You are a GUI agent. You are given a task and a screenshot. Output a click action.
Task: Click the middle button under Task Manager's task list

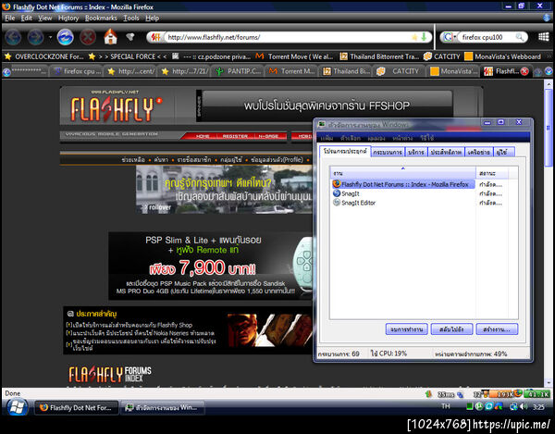point(451,329)
